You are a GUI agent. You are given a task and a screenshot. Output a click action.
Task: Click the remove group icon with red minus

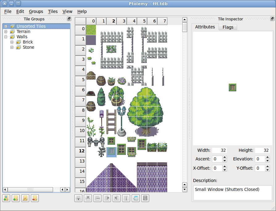35,198
